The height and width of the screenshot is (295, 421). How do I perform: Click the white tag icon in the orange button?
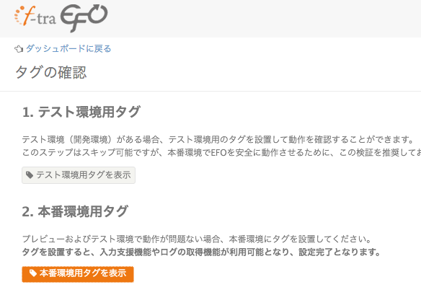click(x=33, y=273)
